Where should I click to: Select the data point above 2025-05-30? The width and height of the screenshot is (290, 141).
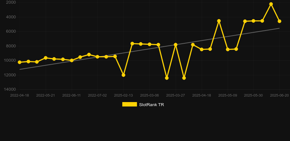[253, 21]
